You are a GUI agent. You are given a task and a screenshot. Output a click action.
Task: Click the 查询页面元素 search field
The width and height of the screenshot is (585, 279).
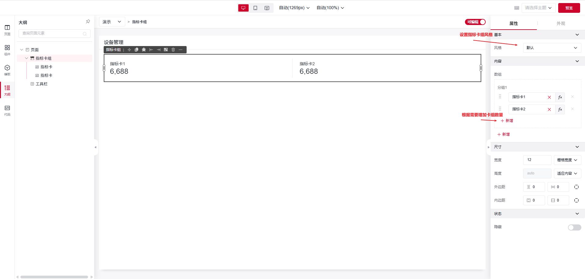52,34
